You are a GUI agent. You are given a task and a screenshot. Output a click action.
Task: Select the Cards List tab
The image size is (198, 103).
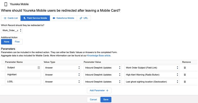tap(11, 18)
